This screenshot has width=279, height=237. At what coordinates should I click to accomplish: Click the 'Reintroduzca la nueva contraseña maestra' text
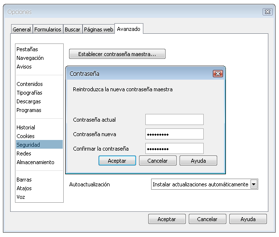click(x=123, y=89)
